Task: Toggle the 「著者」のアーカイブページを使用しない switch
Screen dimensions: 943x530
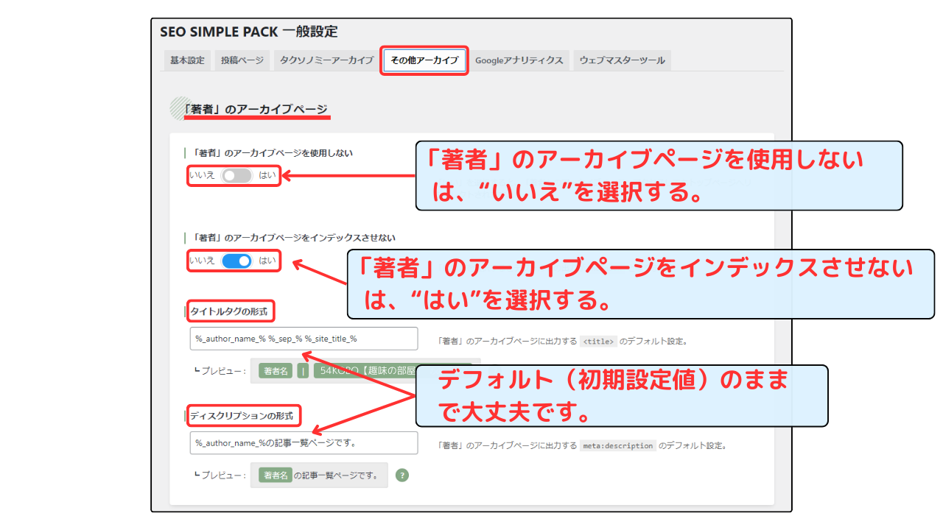Action: 237,176
